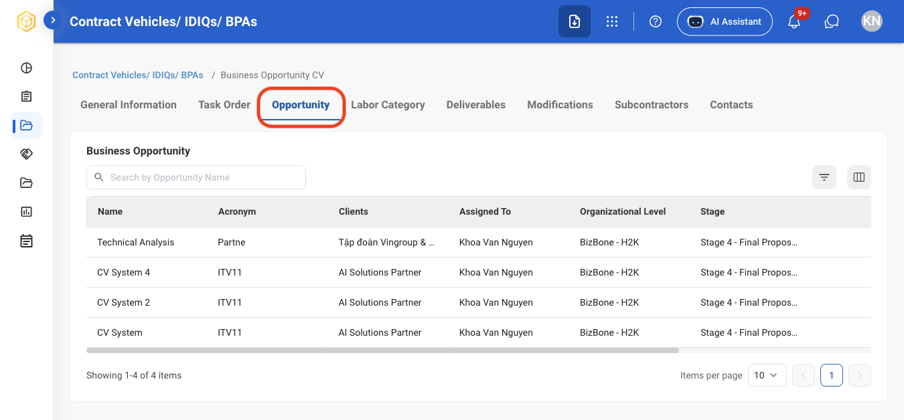Open the help question mark icon
Image resolution: width=904 pixels, height=420 pixels.
656,21
